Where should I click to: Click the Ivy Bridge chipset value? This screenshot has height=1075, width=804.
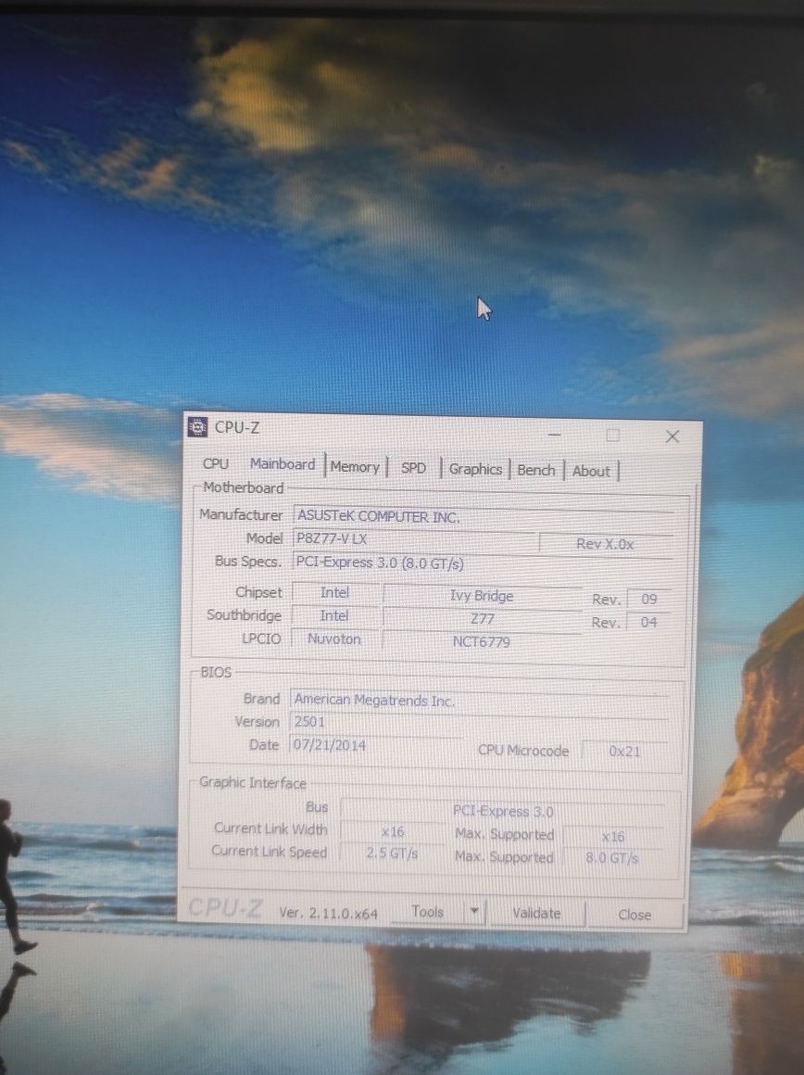[482, 596]
